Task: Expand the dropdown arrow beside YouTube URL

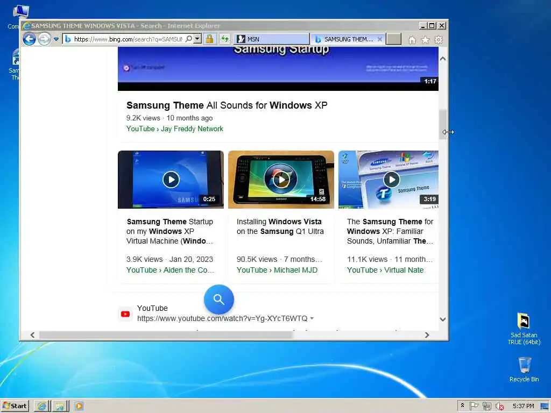Action: point(312,318)
